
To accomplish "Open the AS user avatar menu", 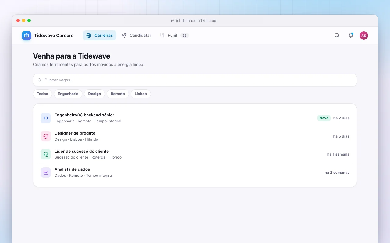I will pos(363,36).
